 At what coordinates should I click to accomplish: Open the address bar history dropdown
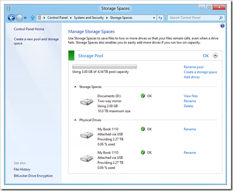pos(154,18)
